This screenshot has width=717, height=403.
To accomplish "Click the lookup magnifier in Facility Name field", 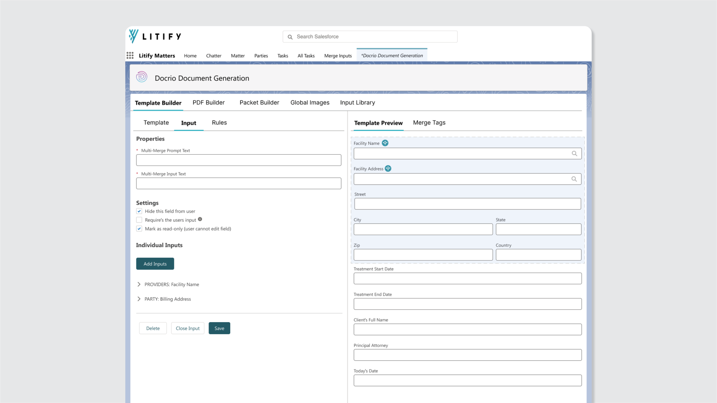I will 574,154.
